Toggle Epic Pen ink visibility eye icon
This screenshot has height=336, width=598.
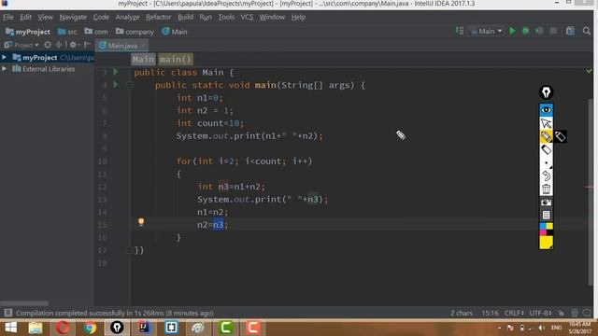[x=546, y=110]
